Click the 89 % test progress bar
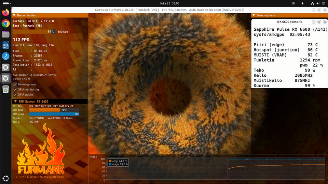Viewport: 328px width, 184px height. click(x=34, y=32)
